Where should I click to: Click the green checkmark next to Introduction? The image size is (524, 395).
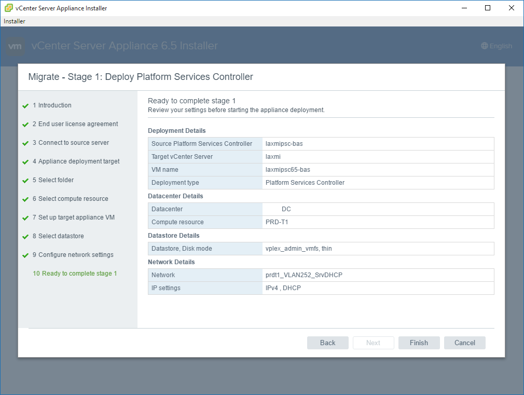point(25,106)
